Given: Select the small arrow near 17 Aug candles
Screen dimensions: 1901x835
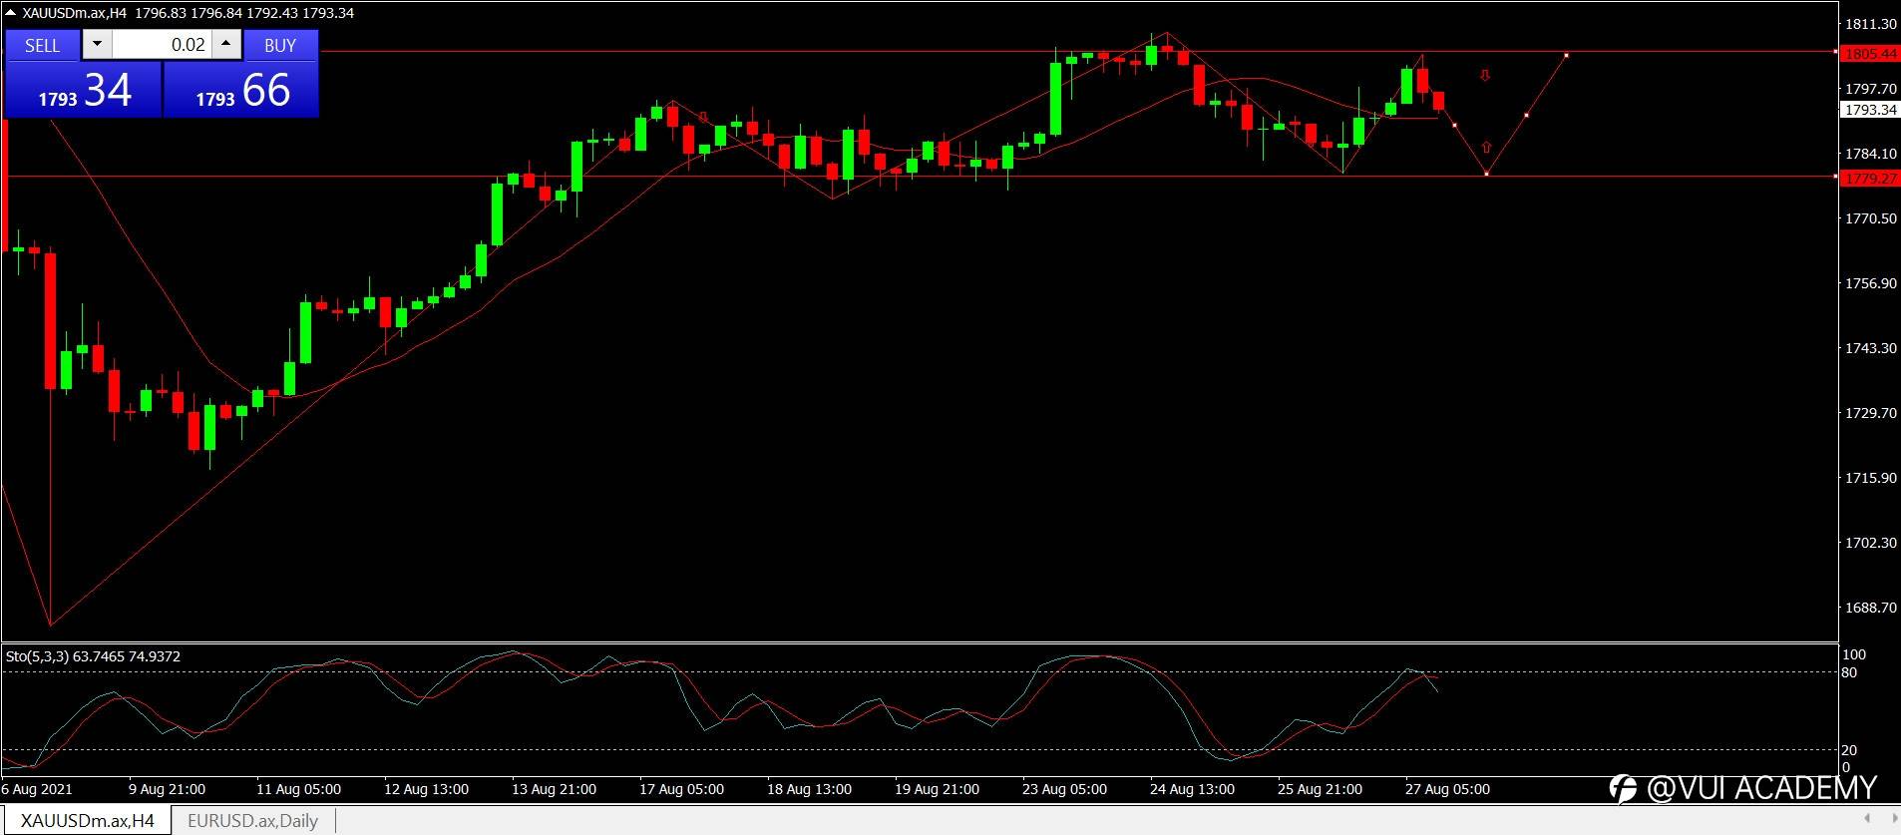Looking at the screenshot, I should coord(703,117).
